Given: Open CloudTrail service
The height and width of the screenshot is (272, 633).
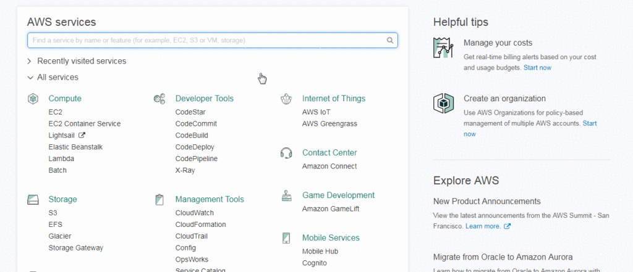Looking at the screenshot, I should [x=192, y=236].
